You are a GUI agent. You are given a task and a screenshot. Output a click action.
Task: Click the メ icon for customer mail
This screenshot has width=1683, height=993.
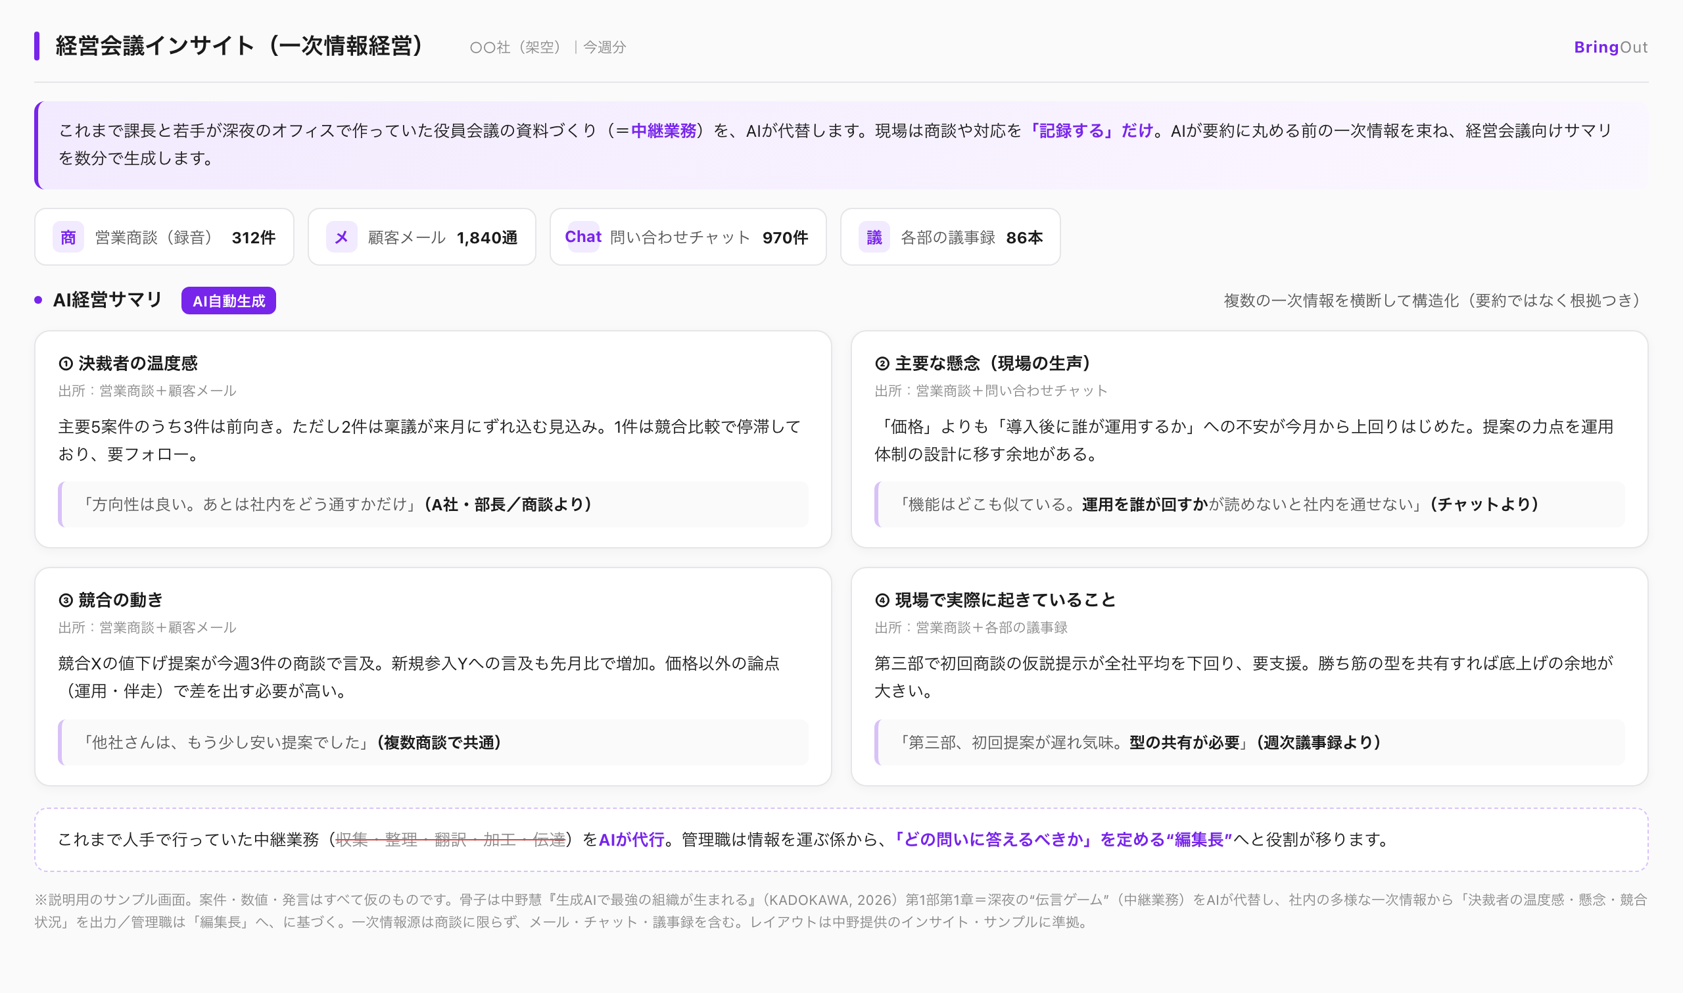pyautogui.click(x=341, y=237)
